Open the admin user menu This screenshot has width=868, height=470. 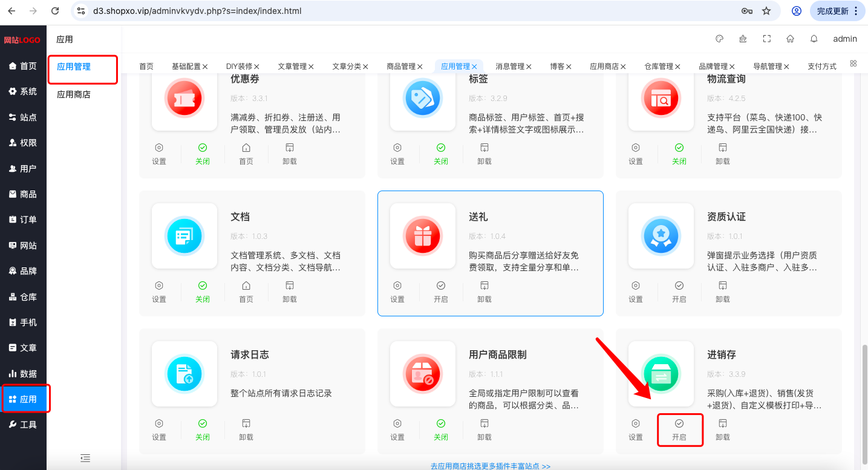(845, 39)
